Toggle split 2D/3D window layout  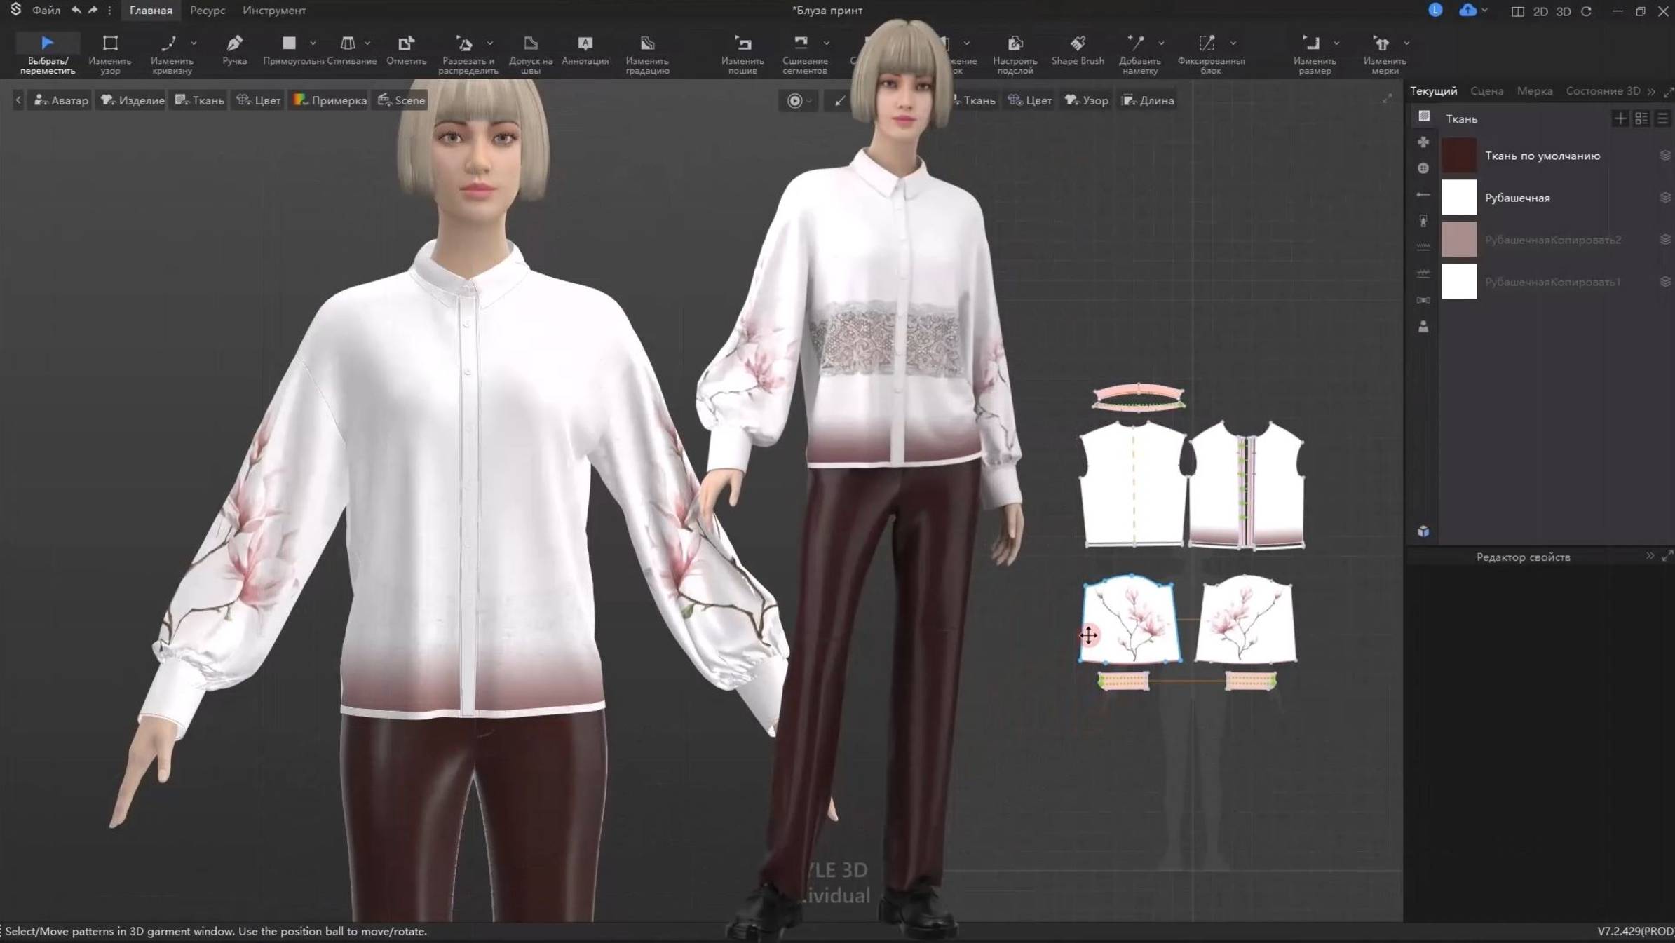coord(1517,11)
